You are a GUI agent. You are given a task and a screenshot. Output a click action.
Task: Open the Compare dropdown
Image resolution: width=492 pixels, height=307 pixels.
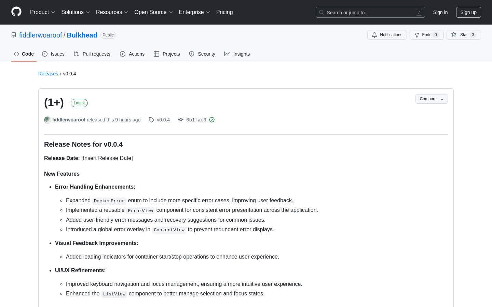tap(432, 99)
